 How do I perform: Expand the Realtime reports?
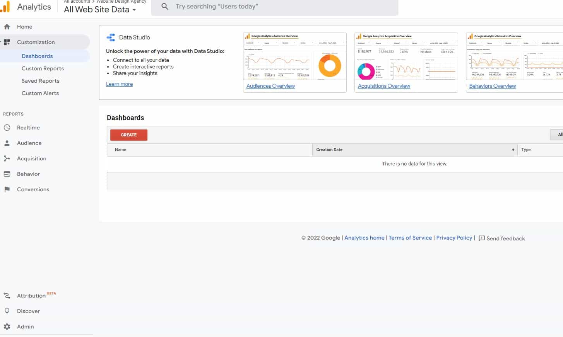[x=28, y=128]
